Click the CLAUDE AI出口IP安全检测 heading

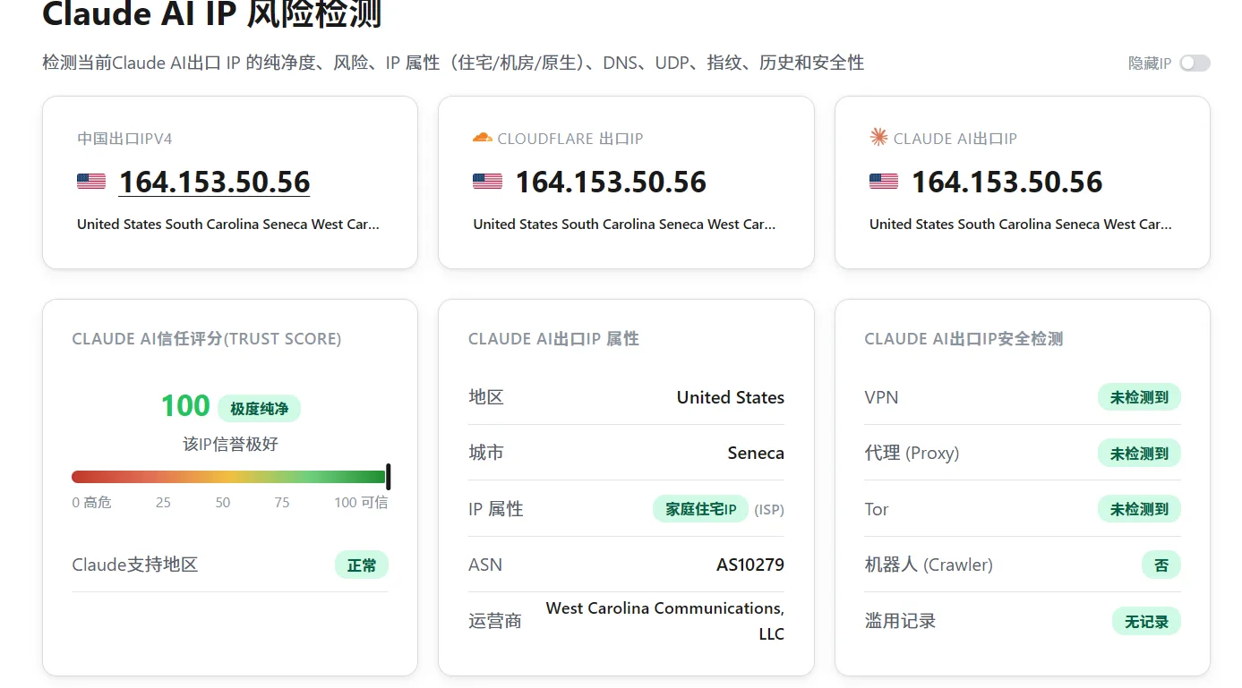pos(964,339)
